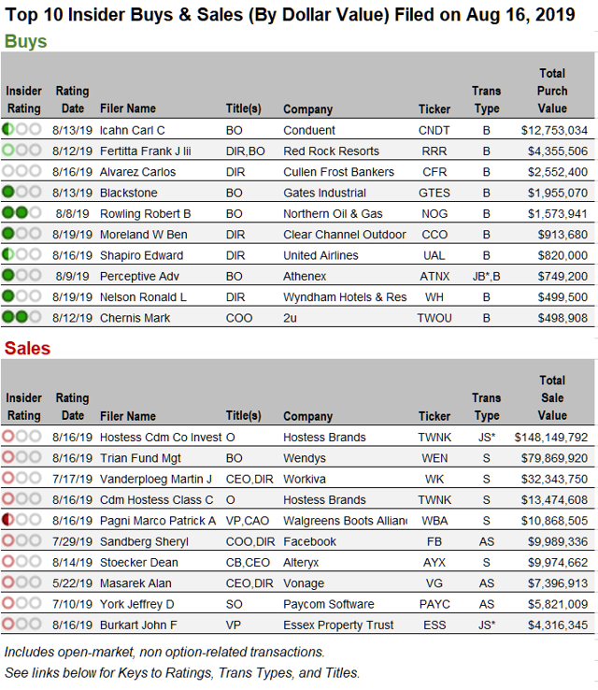Click the rating icon for Fertitta Frank J Iii

(21, 151)
